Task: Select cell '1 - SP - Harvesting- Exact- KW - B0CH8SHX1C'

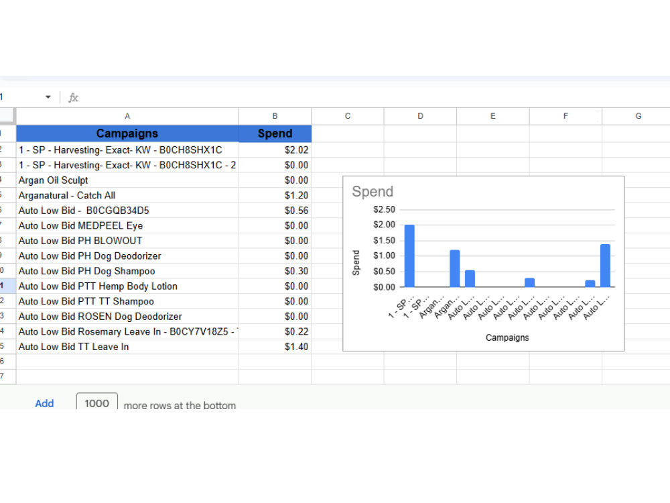Action: tap(127, 150)
